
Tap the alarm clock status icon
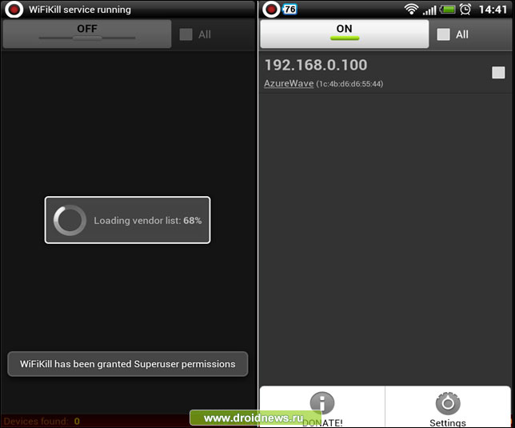coord(465,9)
